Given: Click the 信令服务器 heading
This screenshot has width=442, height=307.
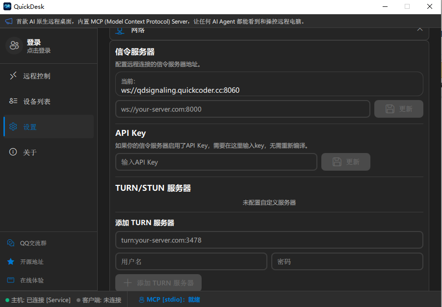Looking at the screenshot, I should click(135, 52).
